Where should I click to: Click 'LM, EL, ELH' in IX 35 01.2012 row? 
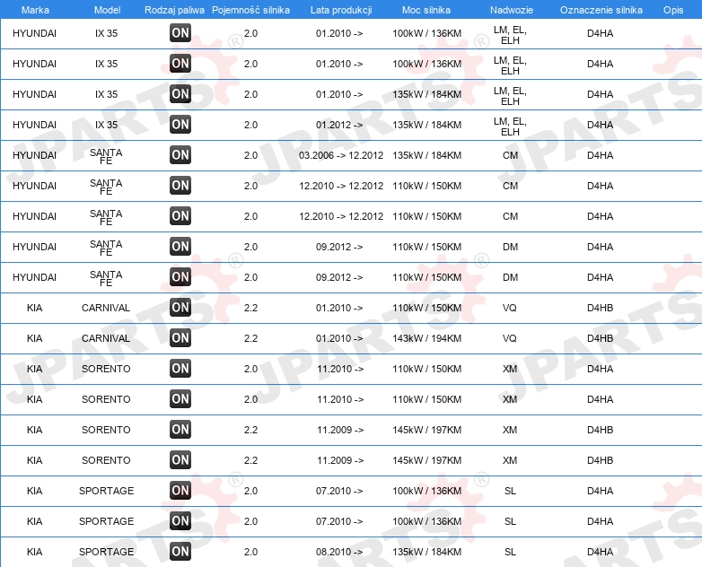[x=510, y=126]
